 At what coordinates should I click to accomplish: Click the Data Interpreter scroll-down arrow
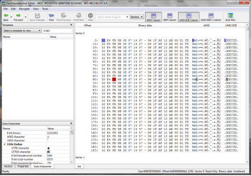(x=72, y=162)
